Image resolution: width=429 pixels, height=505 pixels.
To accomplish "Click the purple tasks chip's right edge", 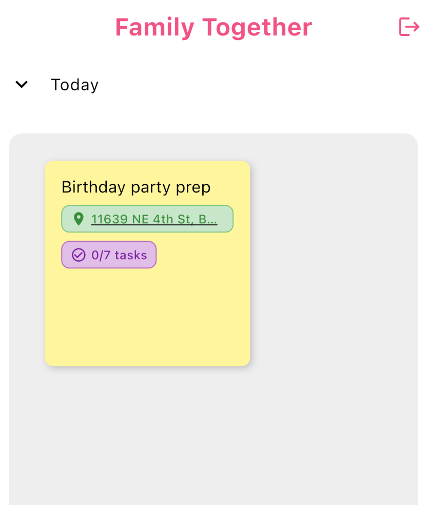I will [x=152, y=255].
